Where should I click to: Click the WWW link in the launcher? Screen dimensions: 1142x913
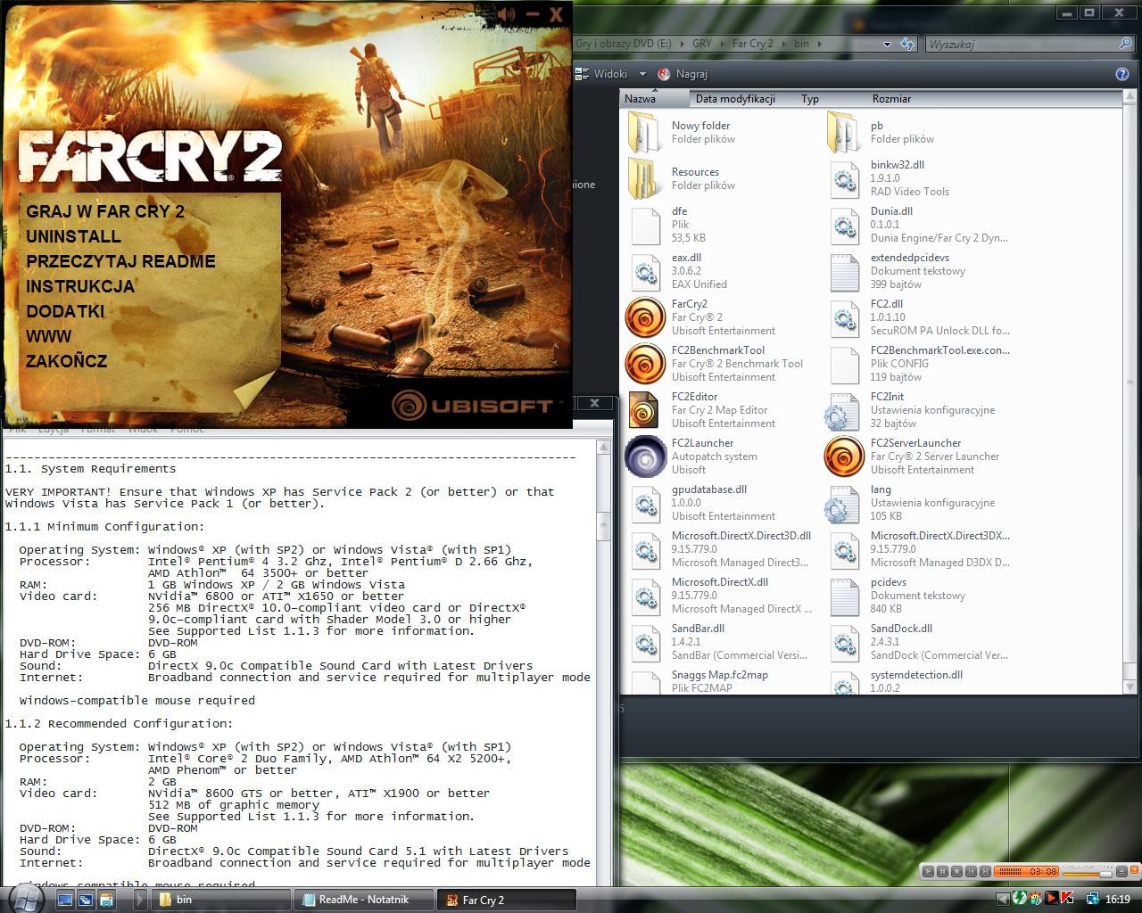[48, 336]
